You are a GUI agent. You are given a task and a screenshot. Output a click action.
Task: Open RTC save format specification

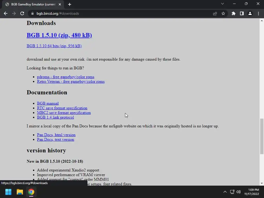coord(62,108)
